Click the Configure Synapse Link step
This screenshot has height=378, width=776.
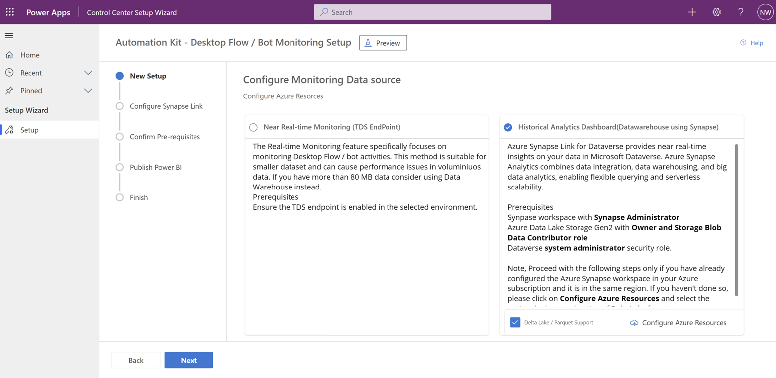tap(166, 106)
